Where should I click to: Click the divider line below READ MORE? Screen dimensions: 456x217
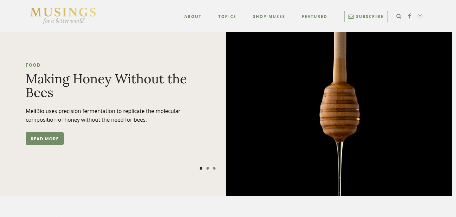(103, 168)
